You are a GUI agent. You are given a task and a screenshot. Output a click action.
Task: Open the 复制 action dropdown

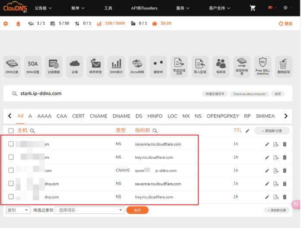(18, 210)
